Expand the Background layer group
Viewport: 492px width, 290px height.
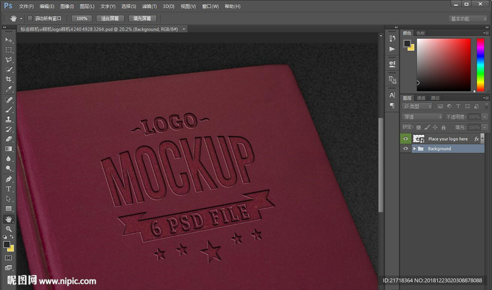click(x=414, y=149)
